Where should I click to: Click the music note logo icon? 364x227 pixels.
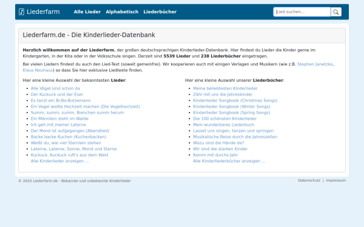pos(21,12)
